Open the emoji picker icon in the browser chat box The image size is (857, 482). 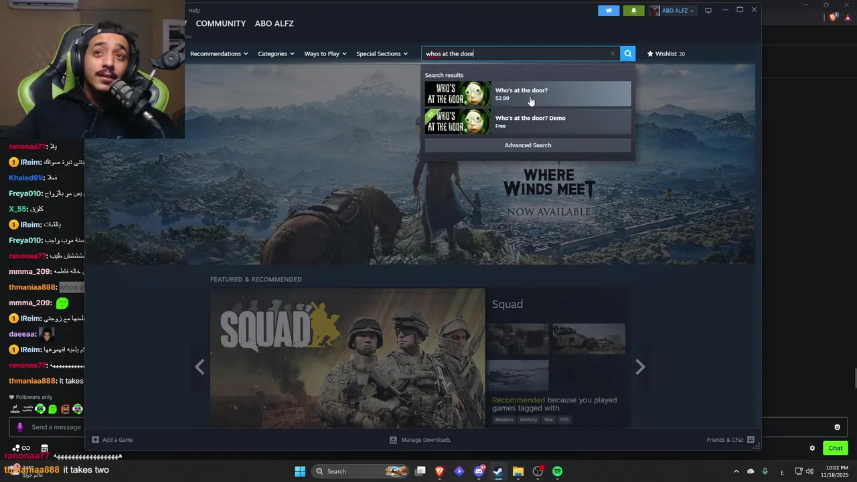point(837,427)
